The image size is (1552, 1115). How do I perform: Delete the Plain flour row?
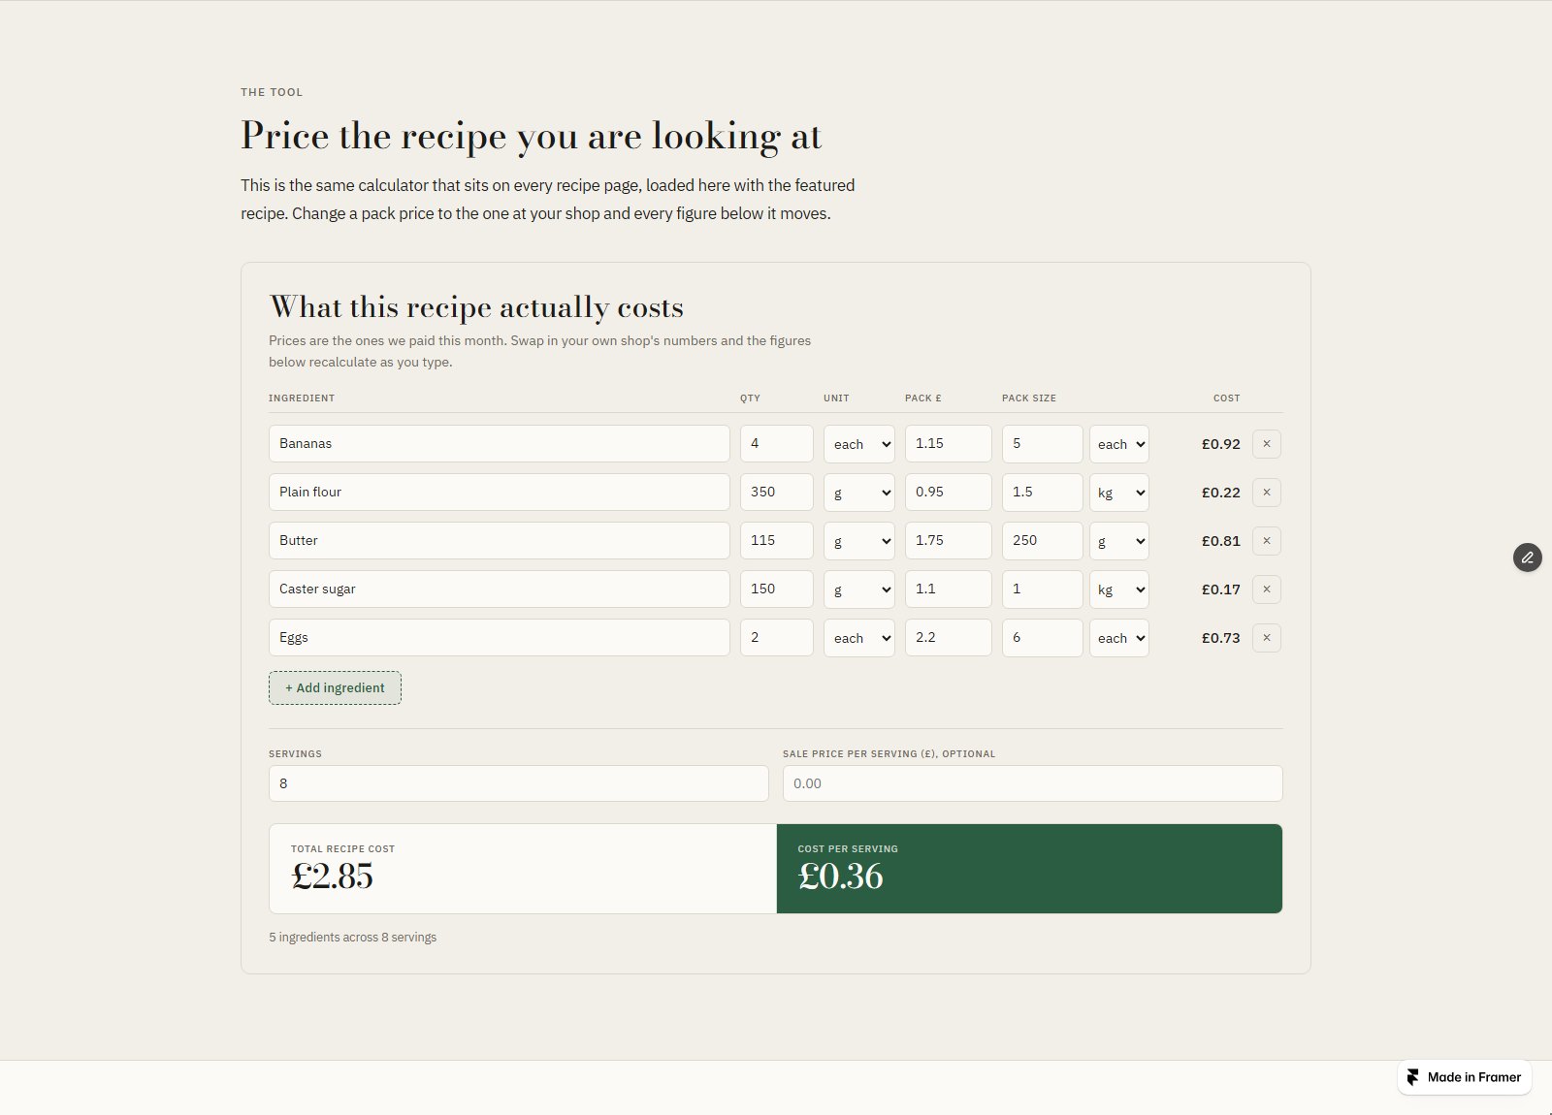pos(1266,493)
